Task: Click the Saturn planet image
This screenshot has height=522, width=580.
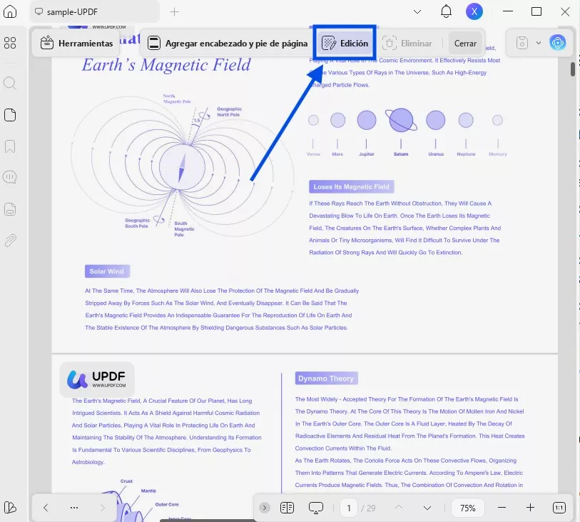Action: click(401, 120)
